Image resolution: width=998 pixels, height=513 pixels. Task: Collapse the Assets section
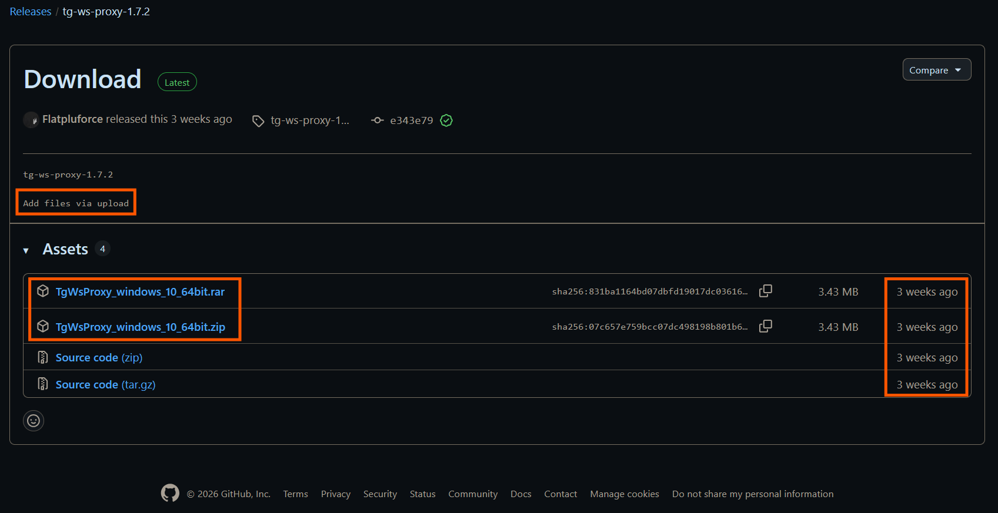coord(26,250)
